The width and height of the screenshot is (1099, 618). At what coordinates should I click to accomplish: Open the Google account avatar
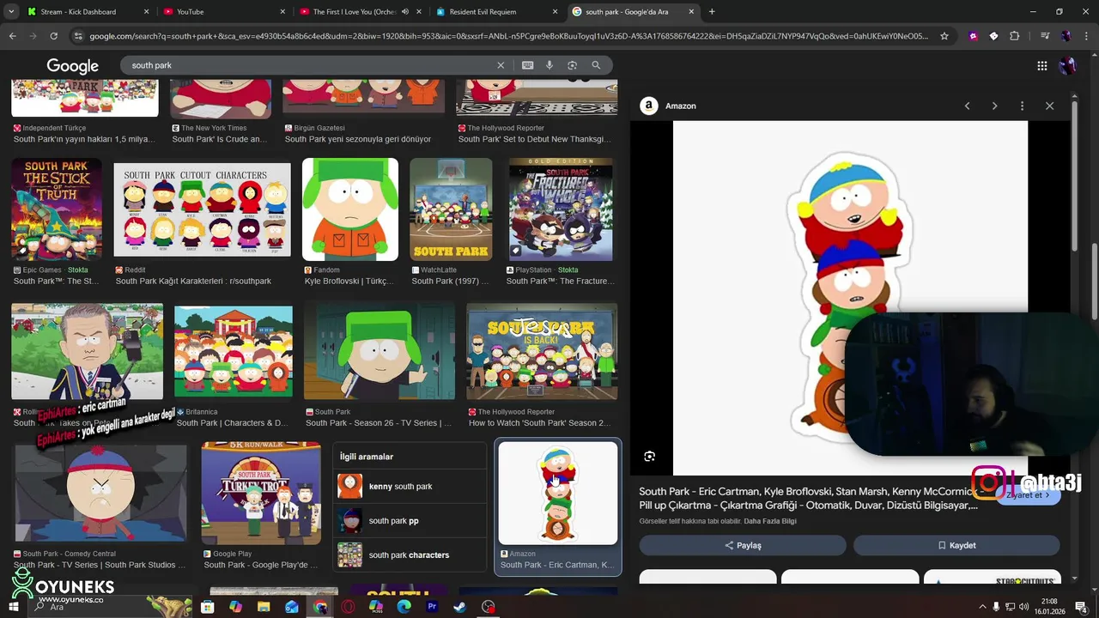(1068, 66)
